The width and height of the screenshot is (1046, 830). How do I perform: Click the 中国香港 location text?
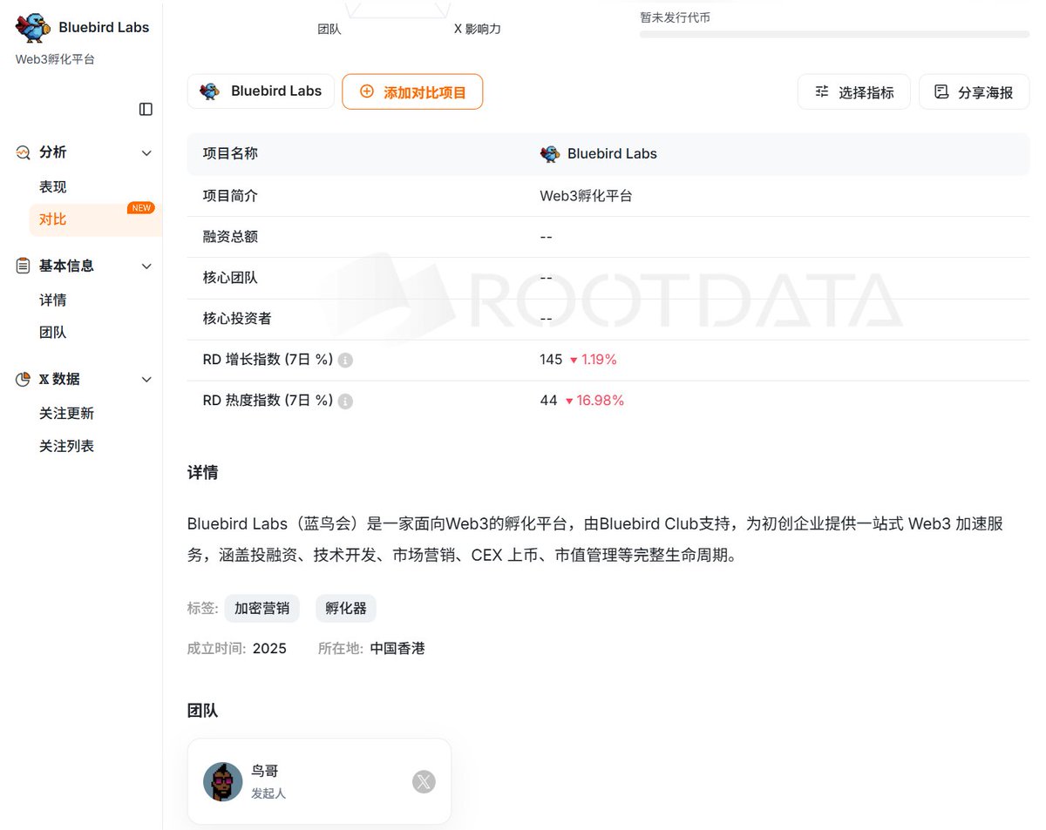click(397, 649)
